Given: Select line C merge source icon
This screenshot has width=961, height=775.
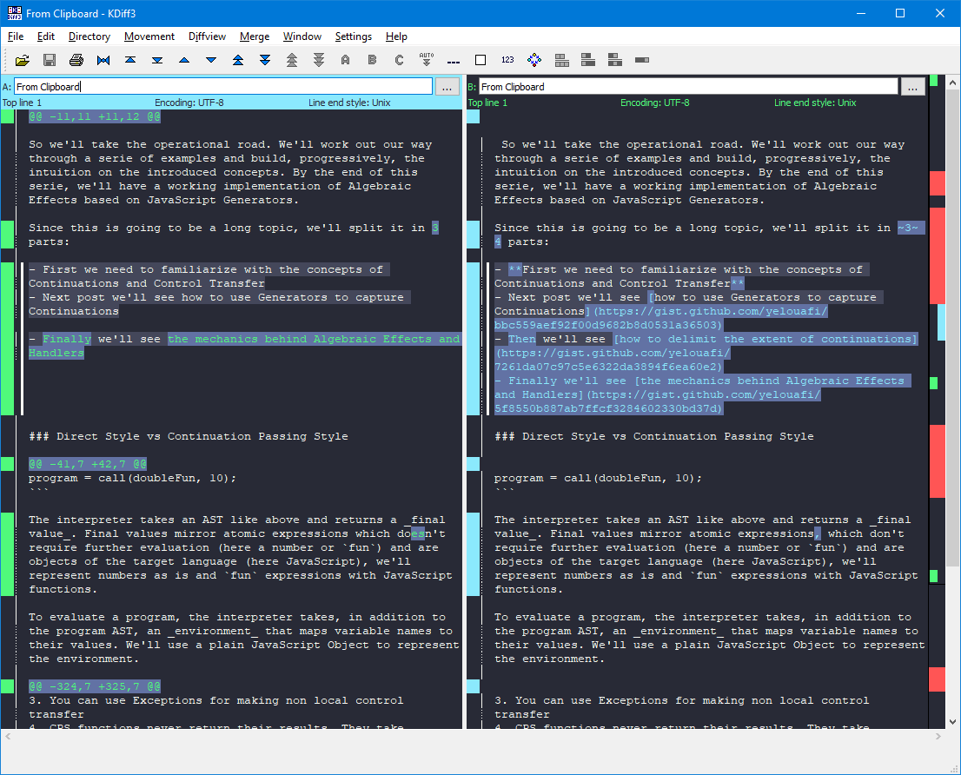Looking at the screenshot, I should coord(399,60).
